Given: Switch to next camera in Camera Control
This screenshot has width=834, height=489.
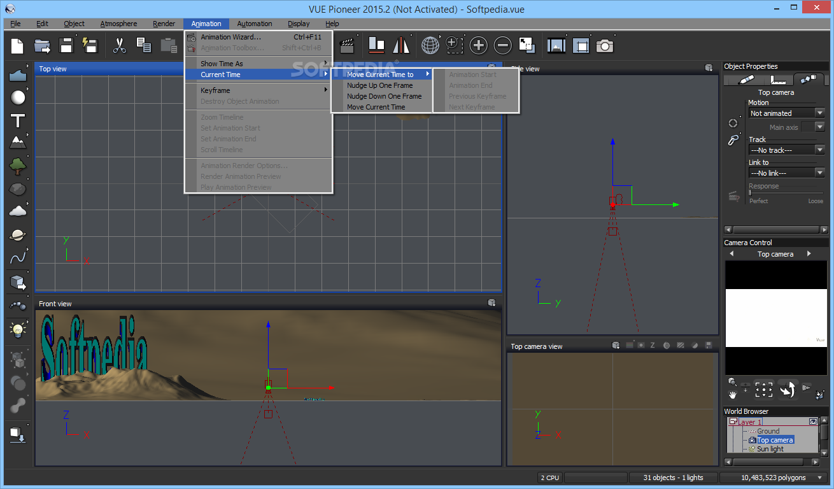Looking at the screenshot, I should [809, 253].
